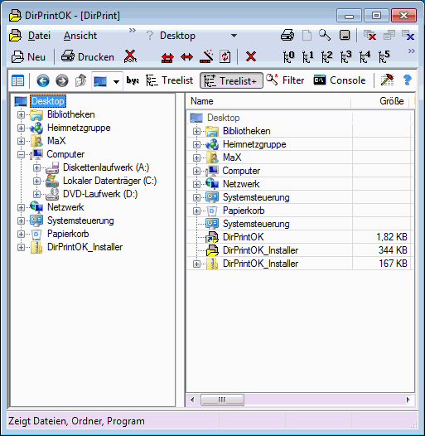Open the hammer options icon
425x436 pixels.
(x=387, y=80)
